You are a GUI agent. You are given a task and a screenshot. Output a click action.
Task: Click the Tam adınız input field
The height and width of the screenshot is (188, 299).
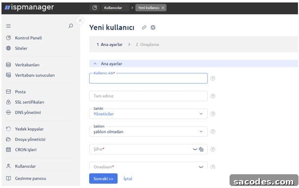148,96
